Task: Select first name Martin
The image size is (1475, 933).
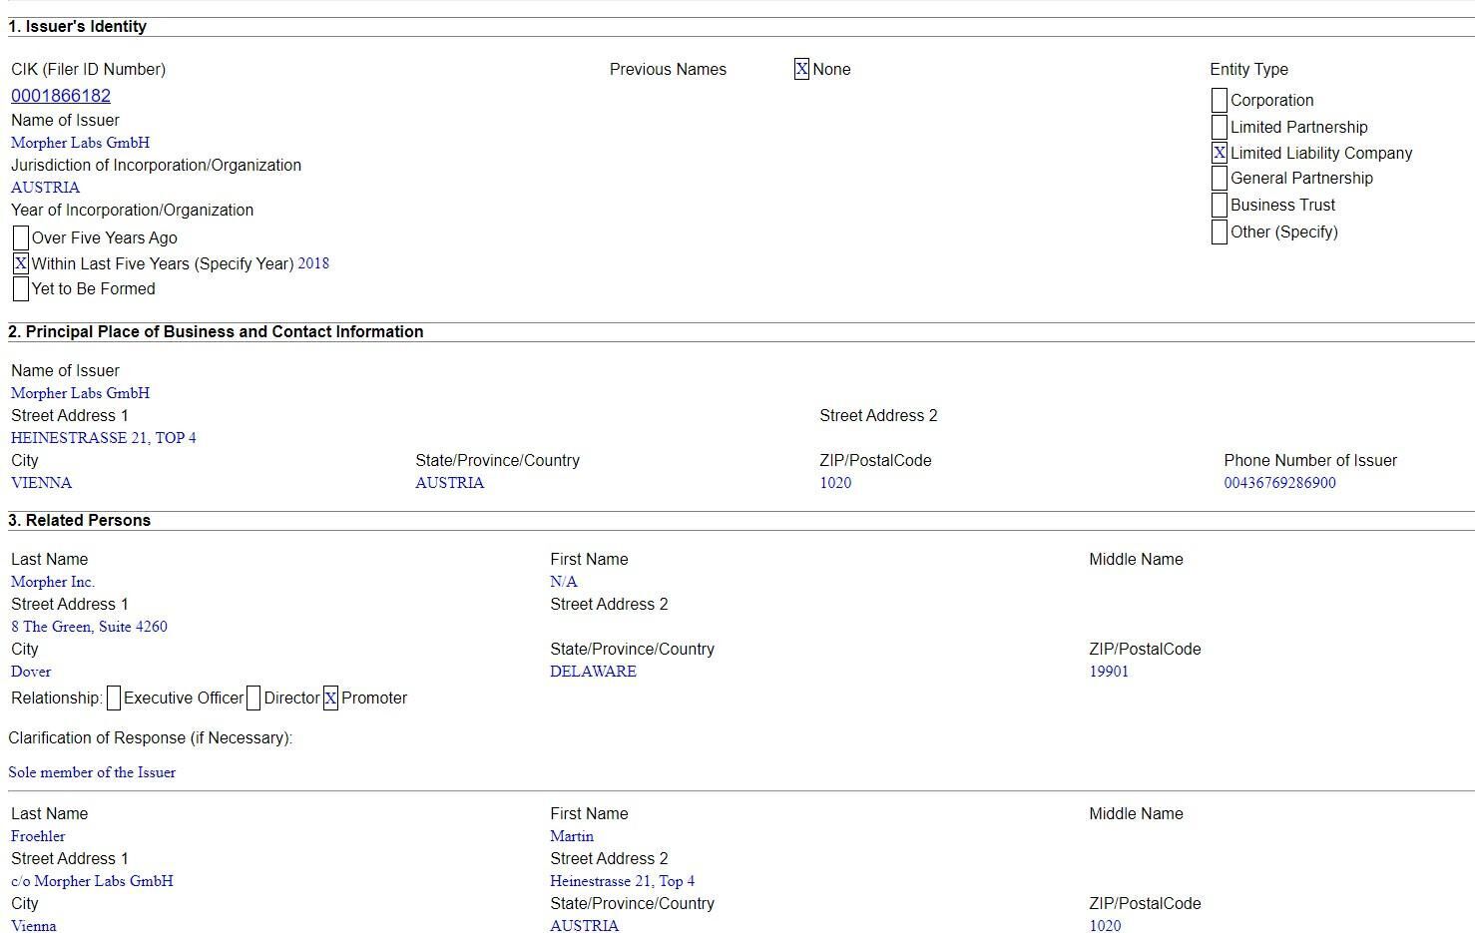Action: tap(572, 835)
